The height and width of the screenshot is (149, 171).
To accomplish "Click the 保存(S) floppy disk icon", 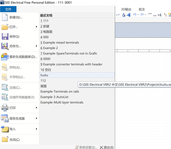I will tap(5, 36).
